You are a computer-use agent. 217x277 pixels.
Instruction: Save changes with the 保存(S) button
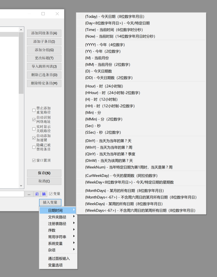coord(44,173)
